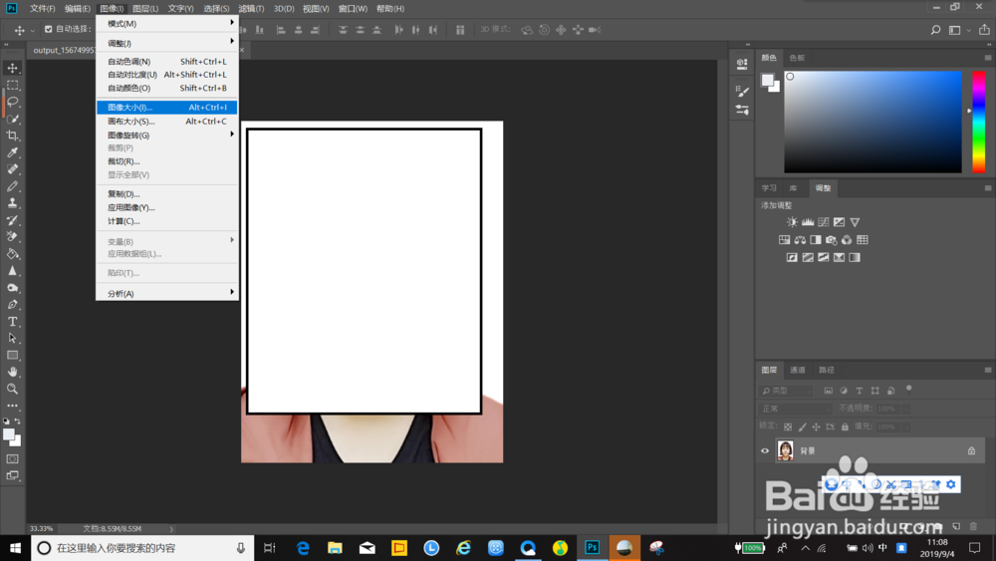Select the Lasso tool
The image size is (996, 561).
pyautogui.click(x=13, y=102)
